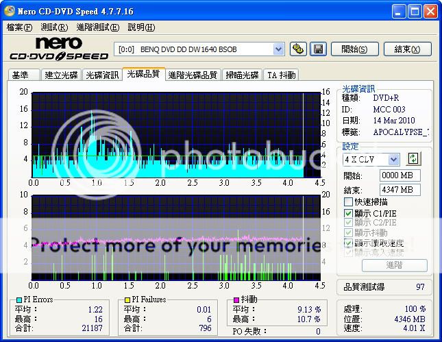This screenshot has height=342, width=442.
Task: Switch to the 建立光碟 create disc tab
Action: [x=61, y=75]
